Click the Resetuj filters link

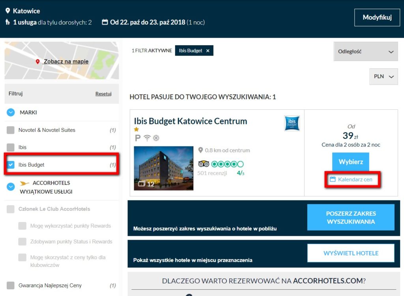(x=103, y=94)
